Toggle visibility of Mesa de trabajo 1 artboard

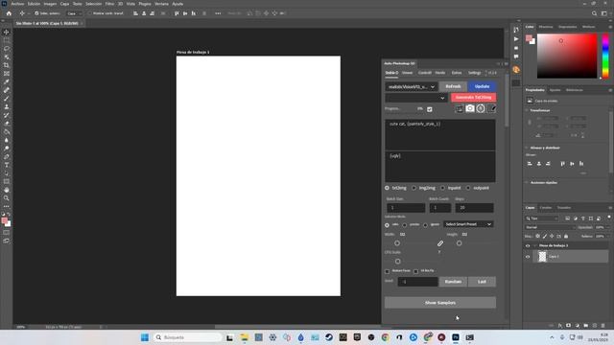coord(528,246)
